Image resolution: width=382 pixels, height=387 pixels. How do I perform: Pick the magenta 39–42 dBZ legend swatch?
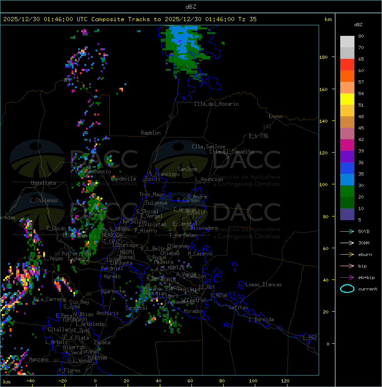click(347, 145)
